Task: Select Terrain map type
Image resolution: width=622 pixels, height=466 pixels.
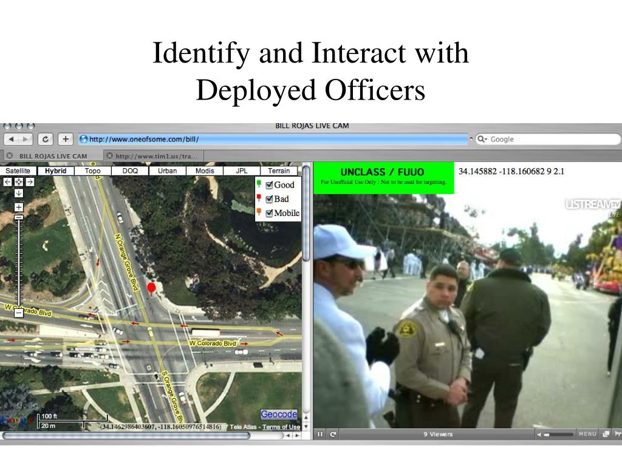Action: coord(279,171)
